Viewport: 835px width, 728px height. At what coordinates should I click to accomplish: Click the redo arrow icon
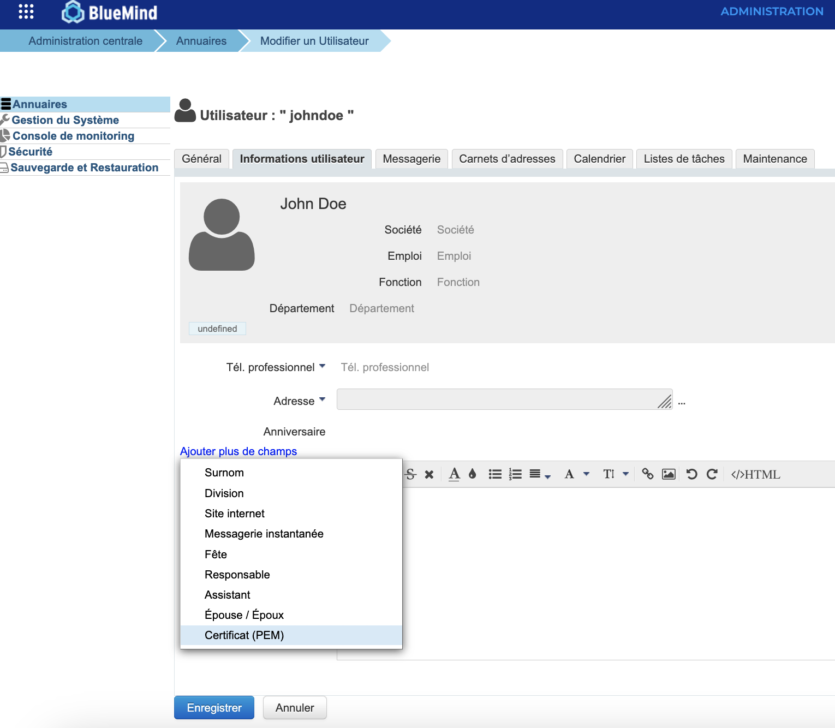(x=712, y=474)
